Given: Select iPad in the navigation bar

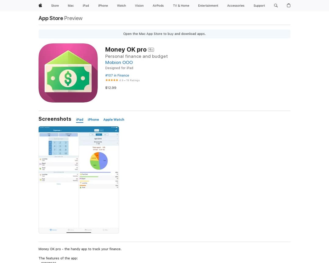Looking at the screenshot, I should [x=86, y=6].
